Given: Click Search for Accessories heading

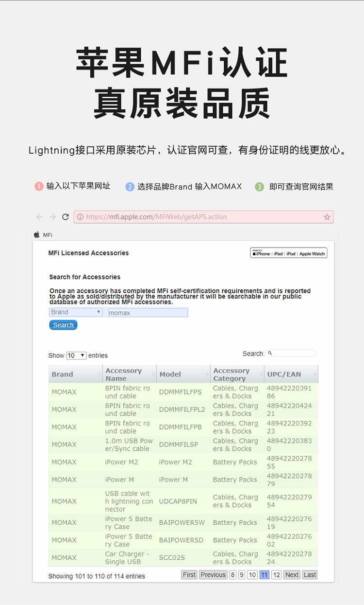Looking at the screenshot, I should click(x=85, y=277).
